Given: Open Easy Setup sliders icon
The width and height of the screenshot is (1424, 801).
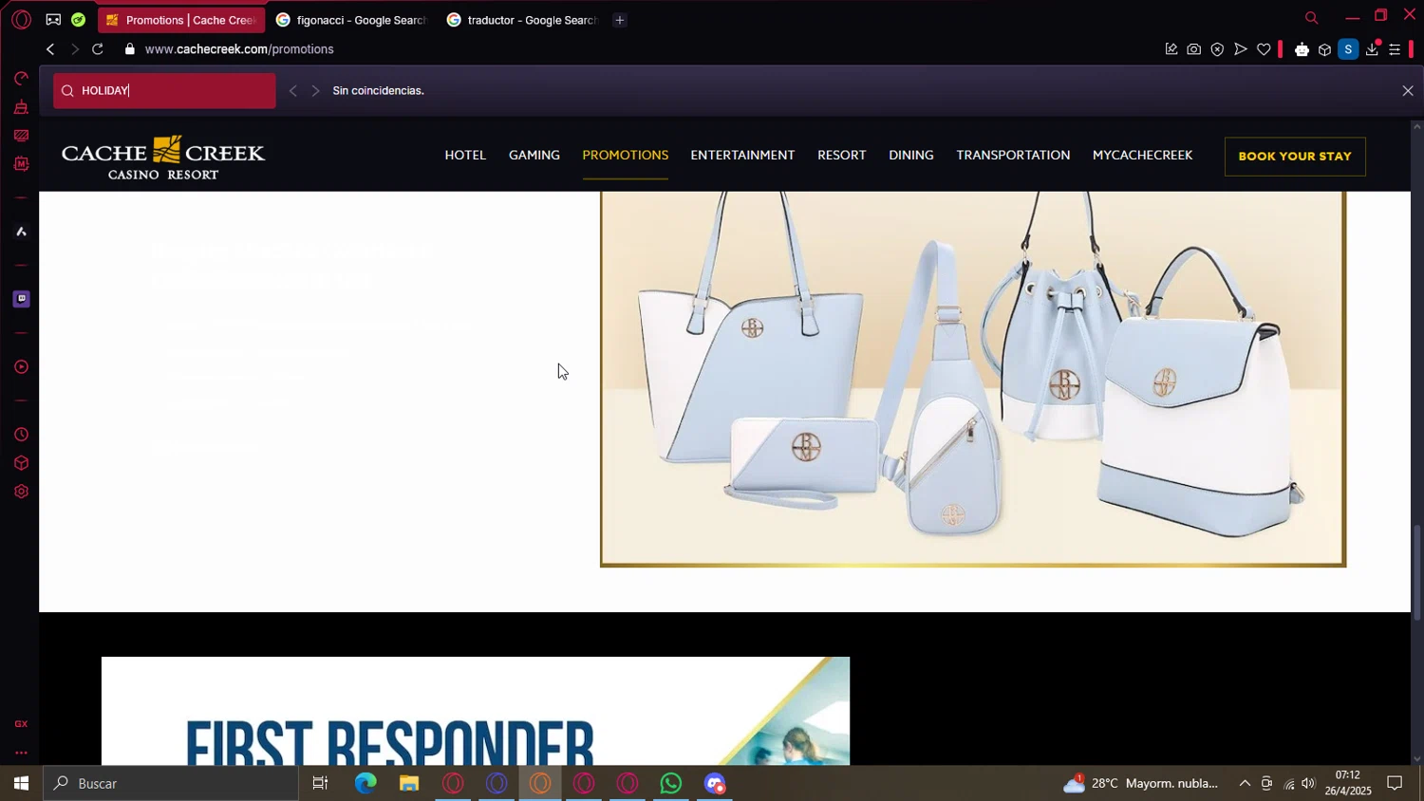Looking at the screenshot, I should point(1395,49).
